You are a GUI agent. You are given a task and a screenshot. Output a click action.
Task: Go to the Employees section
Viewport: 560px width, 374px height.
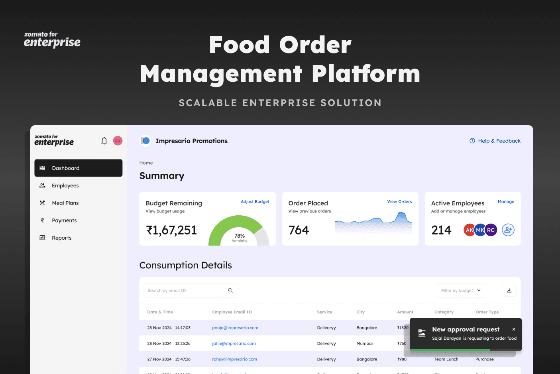click(x=79, y=185)
